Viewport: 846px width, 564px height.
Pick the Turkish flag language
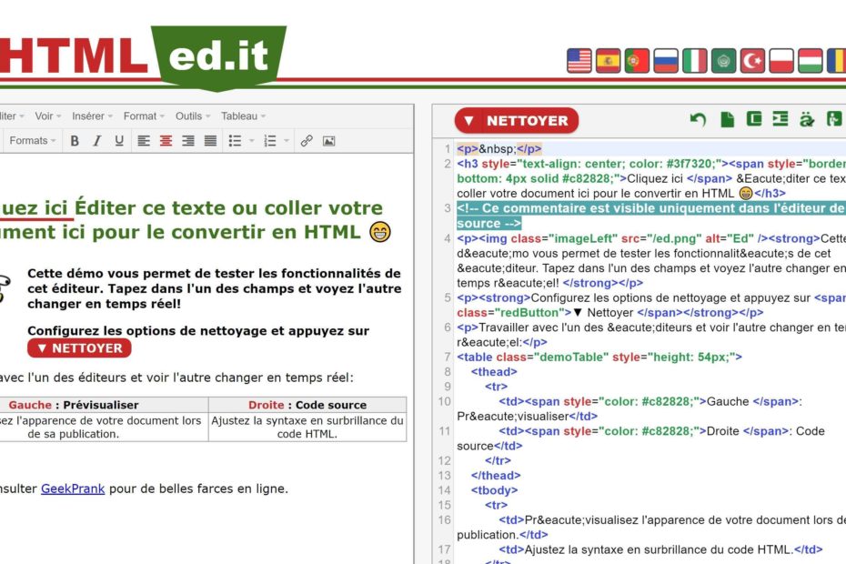click(x=752, y=60)
